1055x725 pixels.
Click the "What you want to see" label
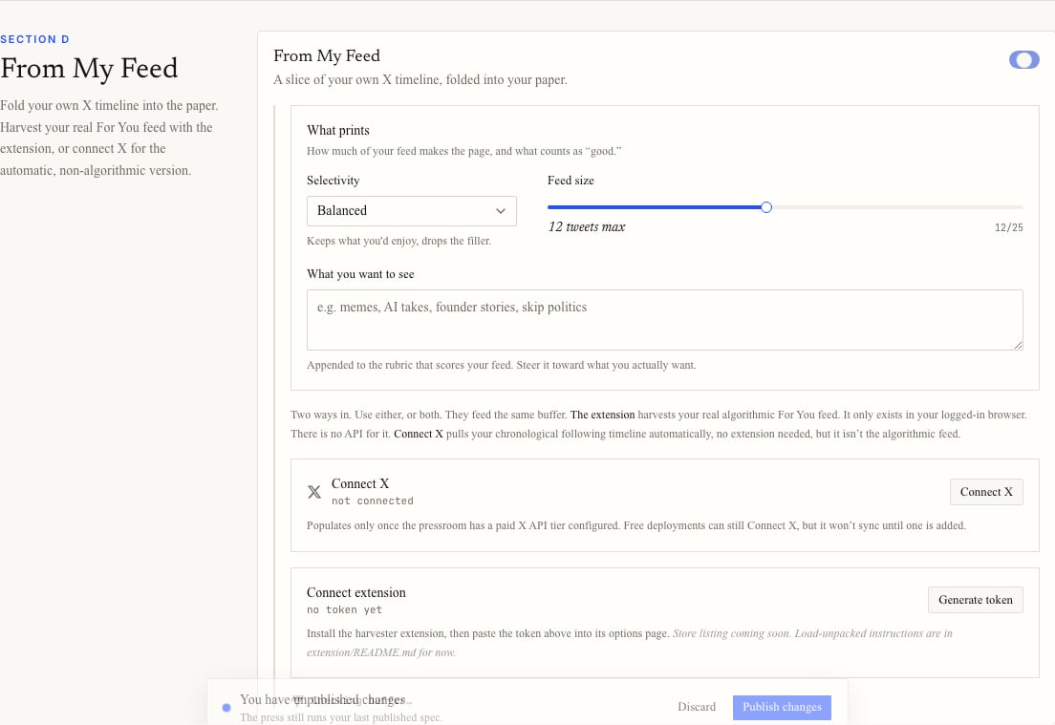tap(360, 274)
